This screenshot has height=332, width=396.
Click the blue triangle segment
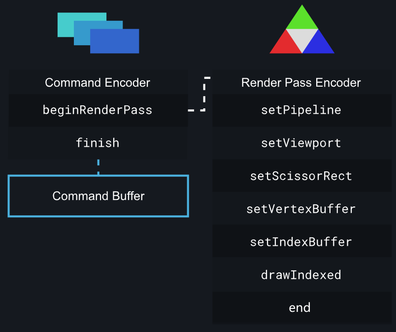coord(320,44)
